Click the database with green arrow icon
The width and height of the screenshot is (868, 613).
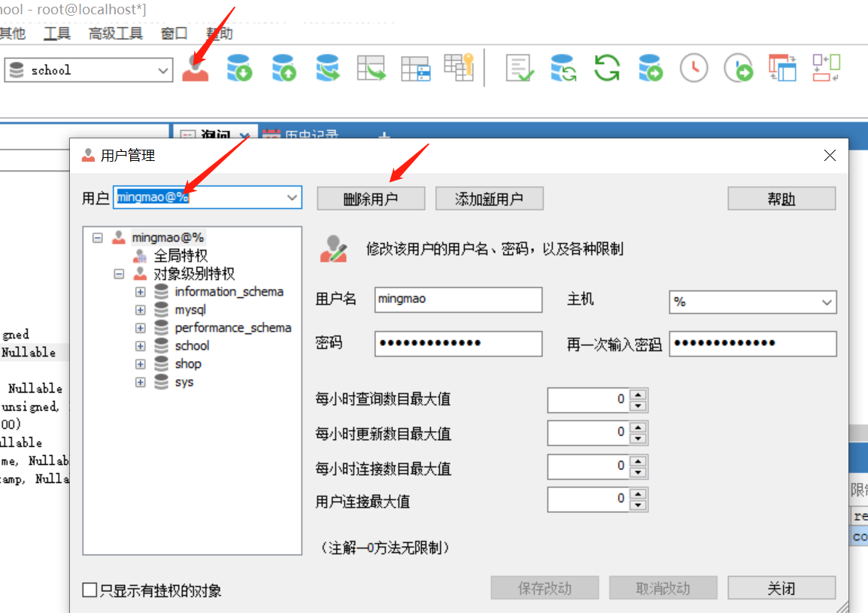click(651, 68)
